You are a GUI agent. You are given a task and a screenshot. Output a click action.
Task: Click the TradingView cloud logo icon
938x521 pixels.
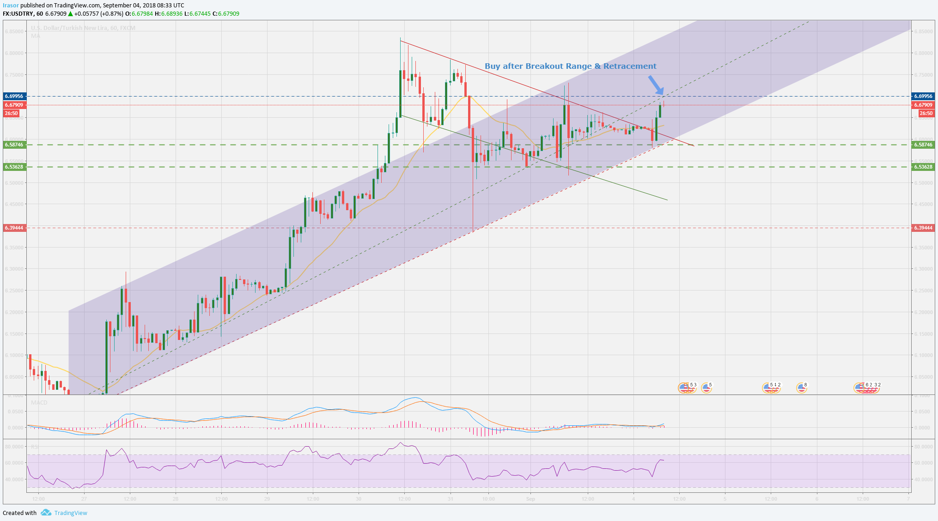click(x=45, y=513)
